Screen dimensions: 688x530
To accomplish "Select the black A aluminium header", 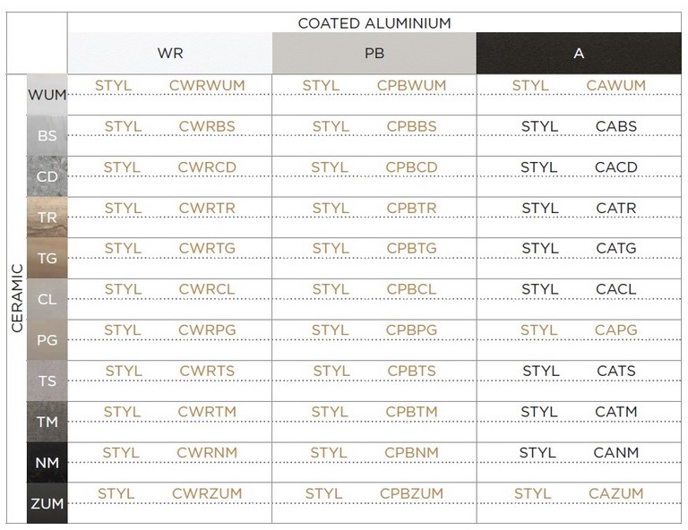I will coord(579,53).
